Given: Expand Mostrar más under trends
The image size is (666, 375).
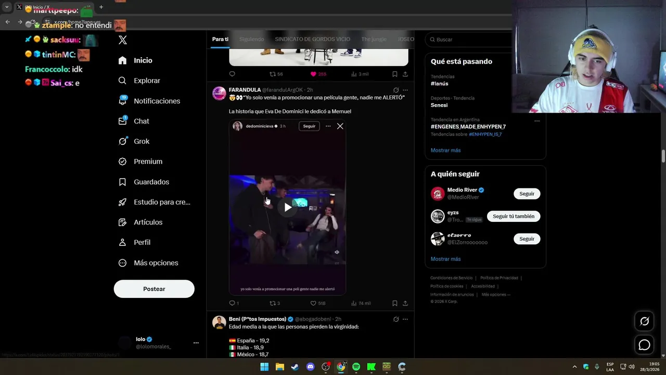Looking at the screenshot, I should click(445, 151).
